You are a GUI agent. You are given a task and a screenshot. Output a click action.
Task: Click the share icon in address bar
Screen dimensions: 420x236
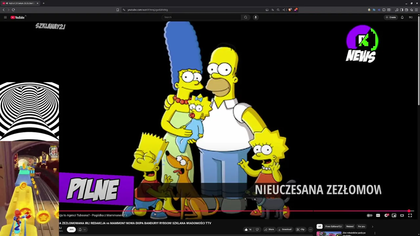pos(284,10)
